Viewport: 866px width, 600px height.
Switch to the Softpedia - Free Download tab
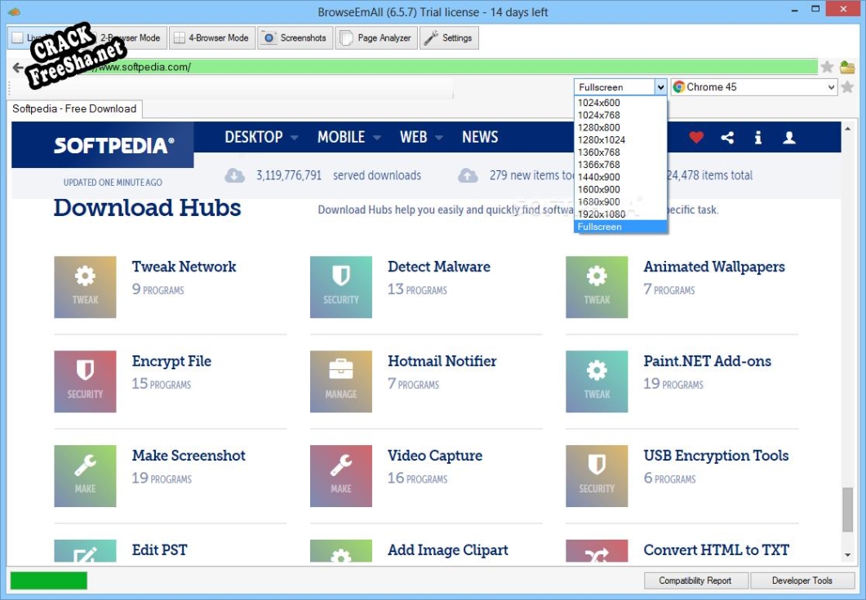click(74, 108)
